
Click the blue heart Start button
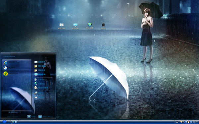[x=4, y=122]
